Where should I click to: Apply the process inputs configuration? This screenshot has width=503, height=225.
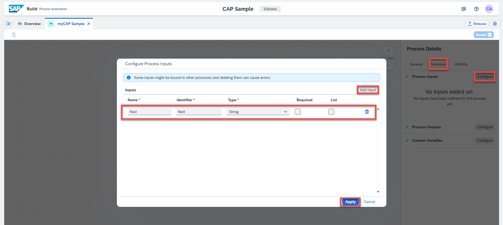(x=350, y=202)
